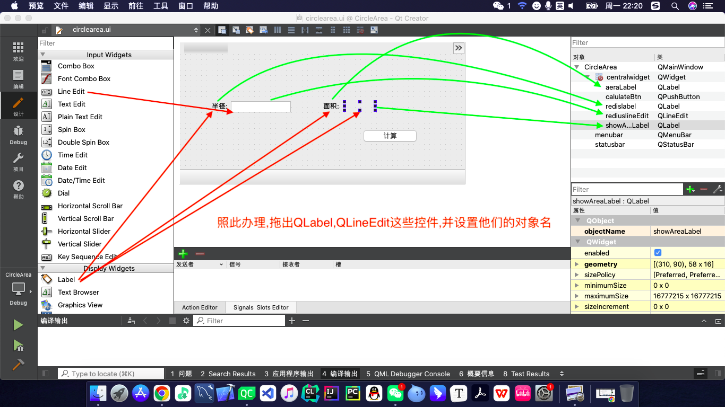
Task: Collapse the Display Widgets category
Action: (x=43, y=268)
